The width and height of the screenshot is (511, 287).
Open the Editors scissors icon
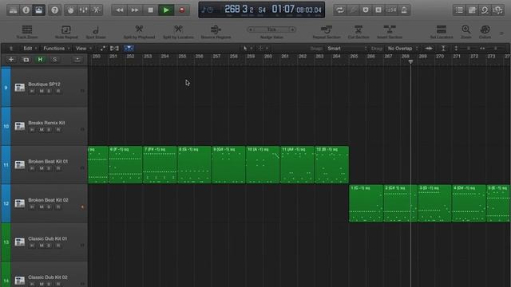pyautogui.click(x=97, y=10)
